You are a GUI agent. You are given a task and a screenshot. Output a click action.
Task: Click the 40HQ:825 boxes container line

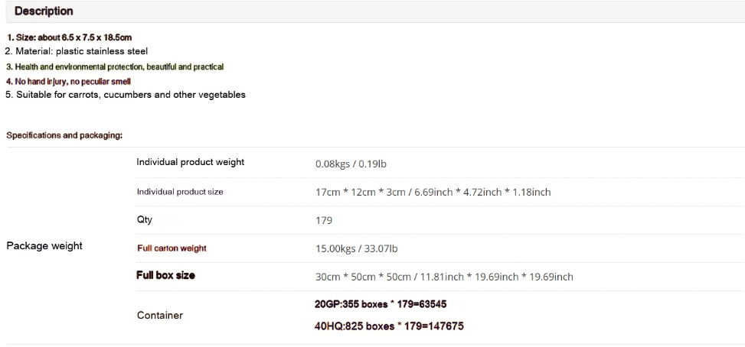point(389,326)
